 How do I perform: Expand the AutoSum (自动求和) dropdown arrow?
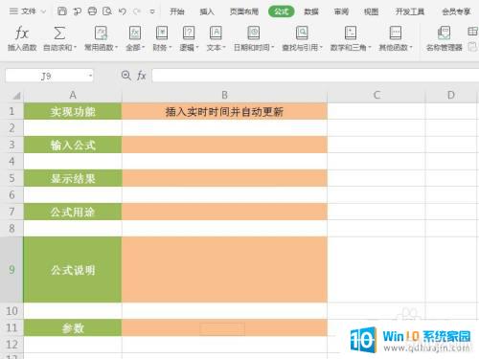pos(76,48)
